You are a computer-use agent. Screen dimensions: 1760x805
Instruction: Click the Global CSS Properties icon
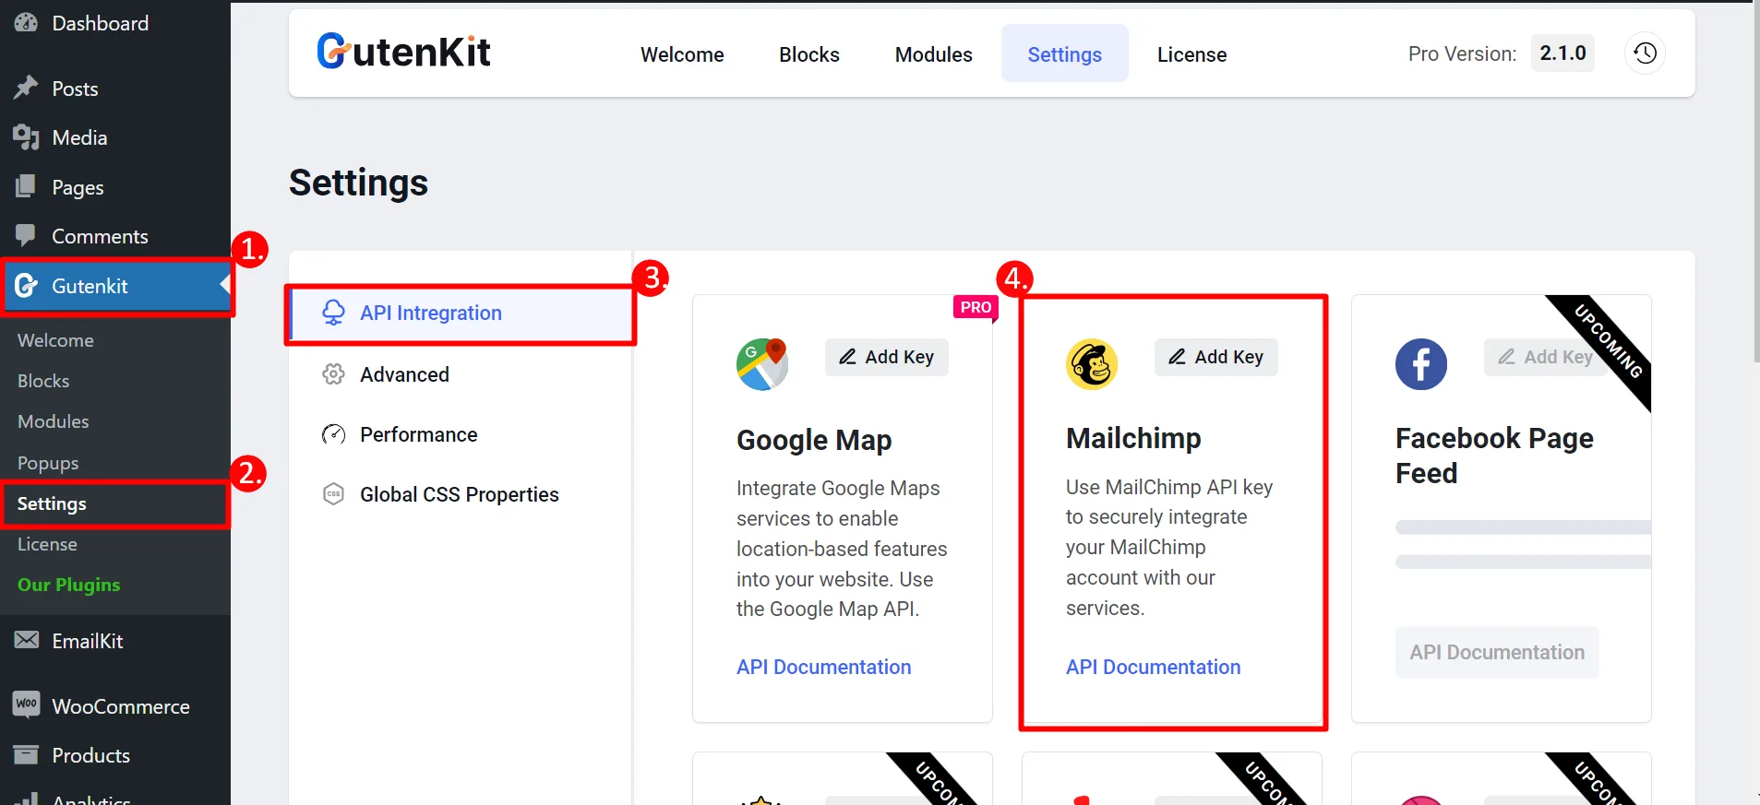click(333, 494)
